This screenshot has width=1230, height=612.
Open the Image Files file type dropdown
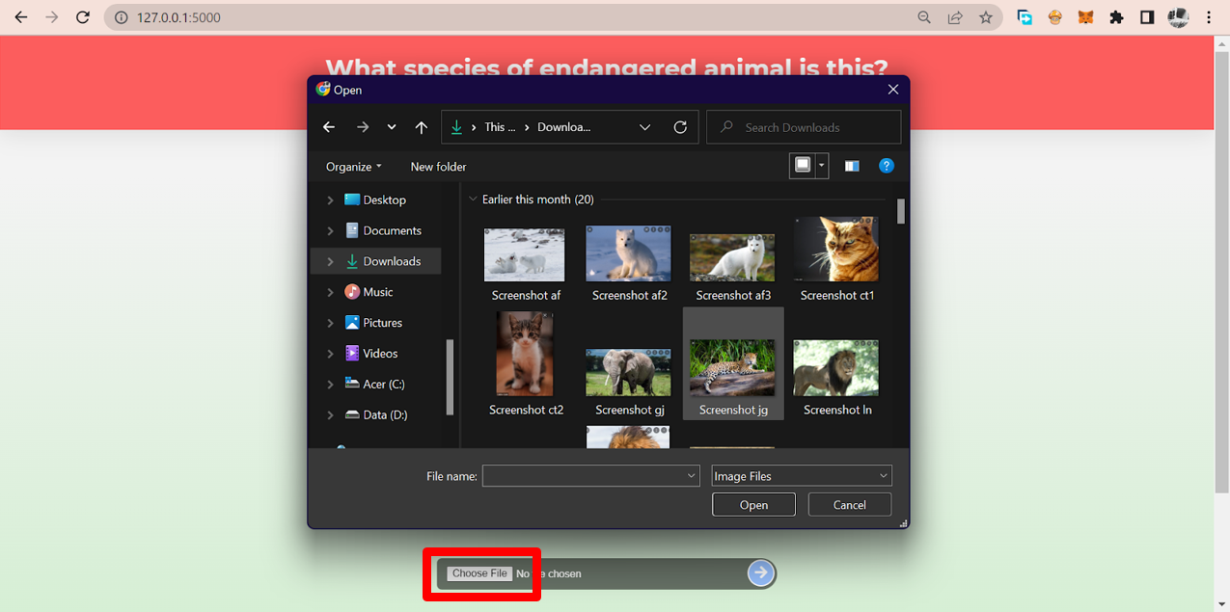(x=801, y=475)
